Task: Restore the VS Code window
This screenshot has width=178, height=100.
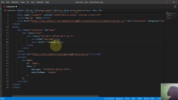Action: (174, 2)
